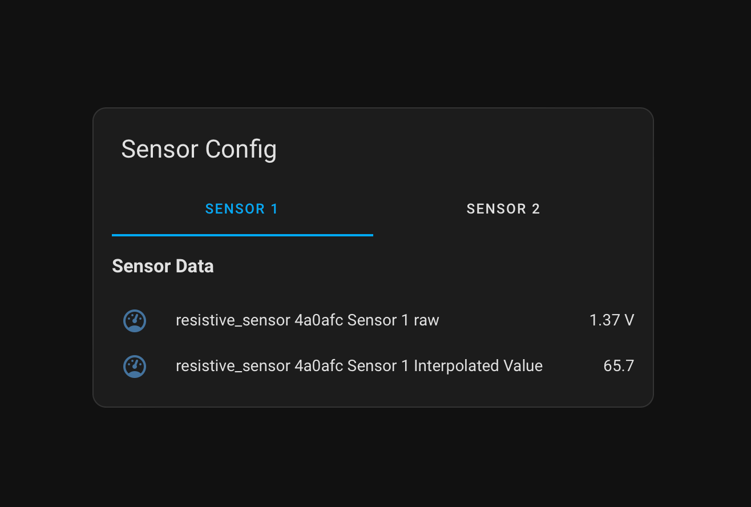Click the "4a0afc" ID in the interpolated row
Screen dimensions: 751x507
318,366
